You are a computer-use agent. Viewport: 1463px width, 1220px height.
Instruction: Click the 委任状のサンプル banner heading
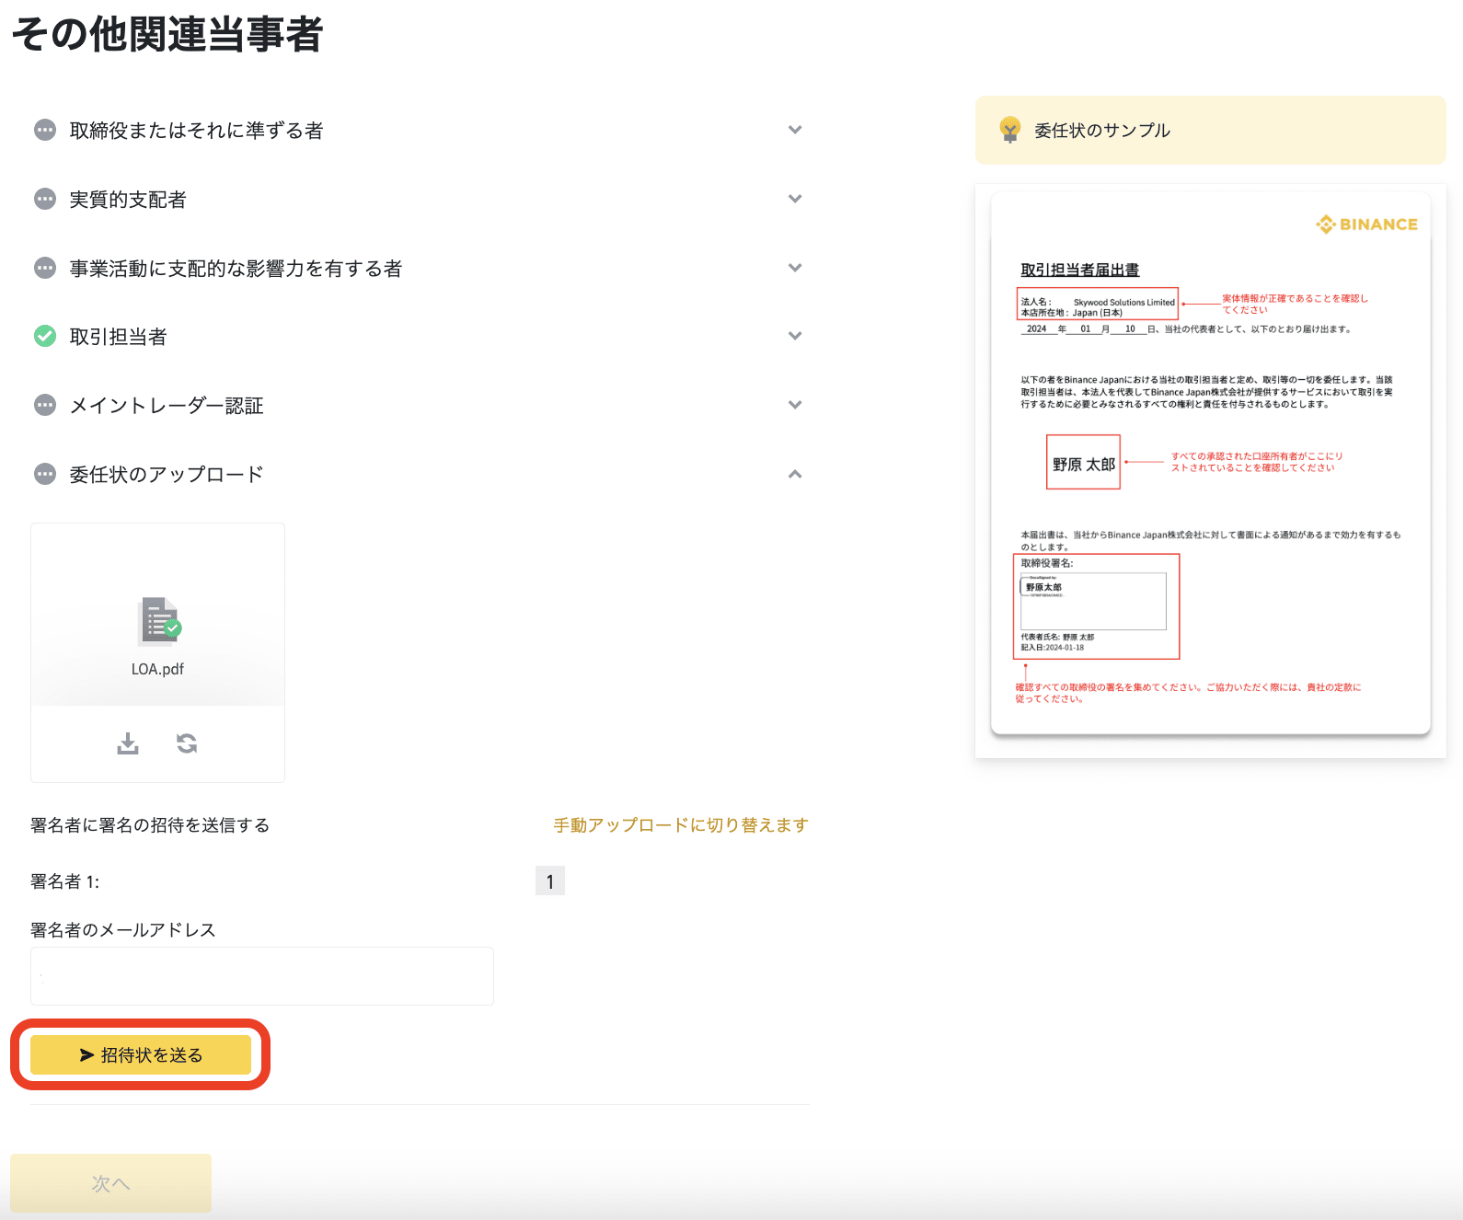[1102, 131]
